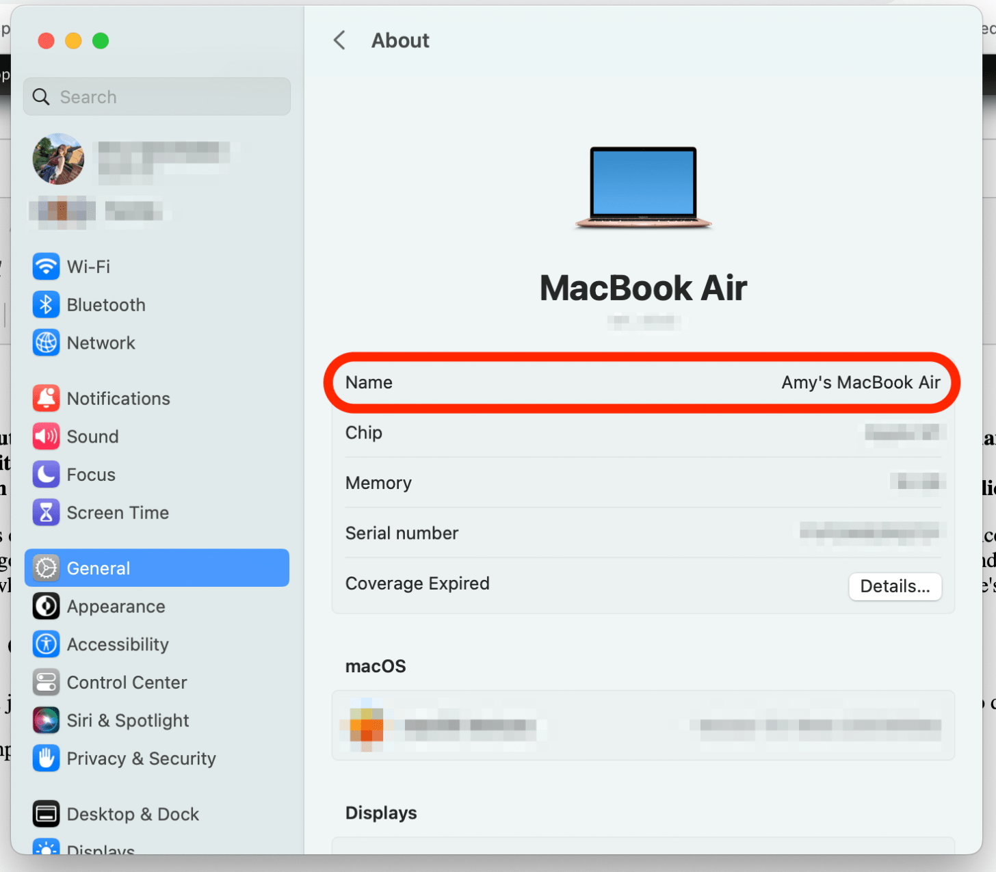
Task: Open Notifications bell icon
Action: point(46,399)
